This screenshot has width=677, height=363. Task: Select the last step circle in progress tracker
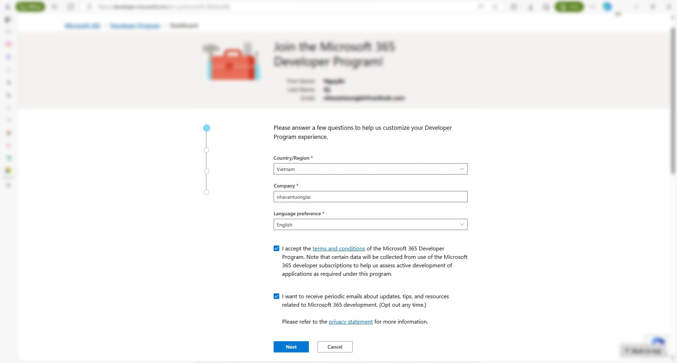click(x=207, y=192)
